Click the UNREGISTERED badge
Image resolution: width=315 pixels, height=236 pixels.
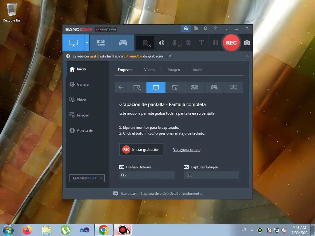click(106, 29)
